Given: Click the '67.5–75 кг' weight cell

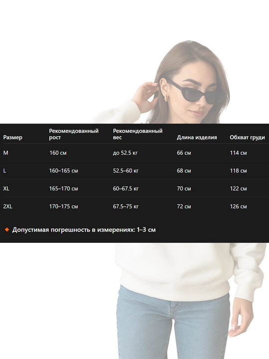Looking at the screenshot, I should 126,206.
